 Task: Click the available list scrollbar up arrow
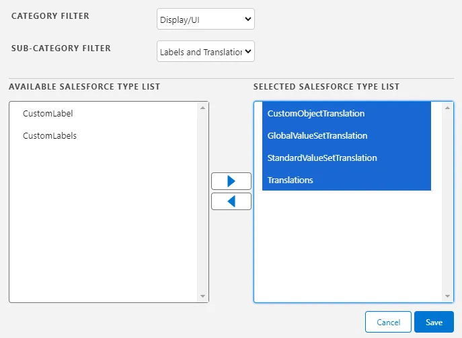202,108
